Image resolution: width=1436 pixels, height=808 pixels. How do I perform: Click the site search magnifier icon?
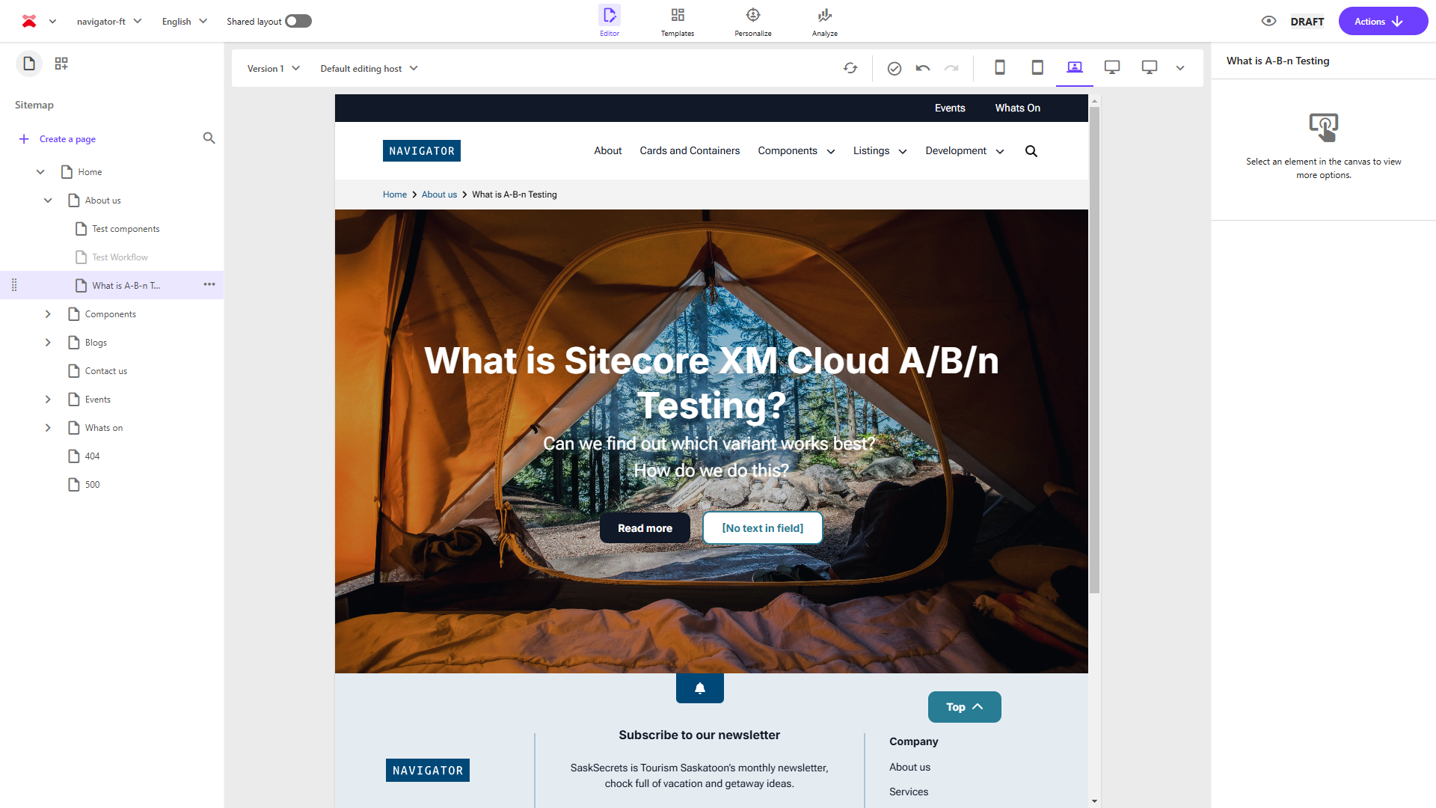[x=1031, y=151]
